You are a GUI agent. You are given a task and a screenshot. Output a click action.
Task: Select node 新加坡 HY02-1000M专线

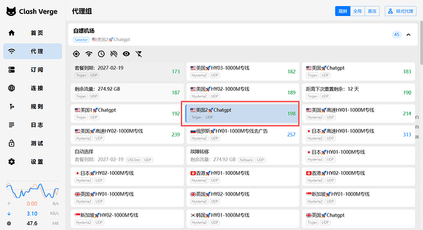(127, 219)
